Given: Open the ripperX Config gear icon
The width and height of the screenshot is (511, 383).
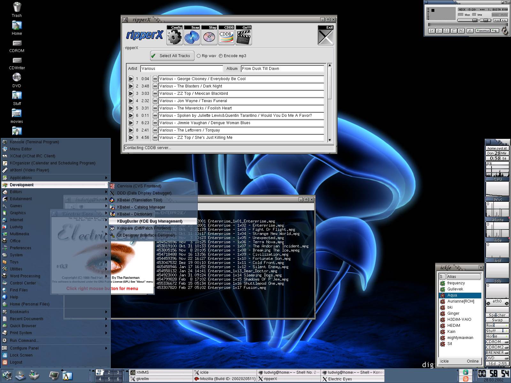Looking at the screenshot, I should pos(174,35).
